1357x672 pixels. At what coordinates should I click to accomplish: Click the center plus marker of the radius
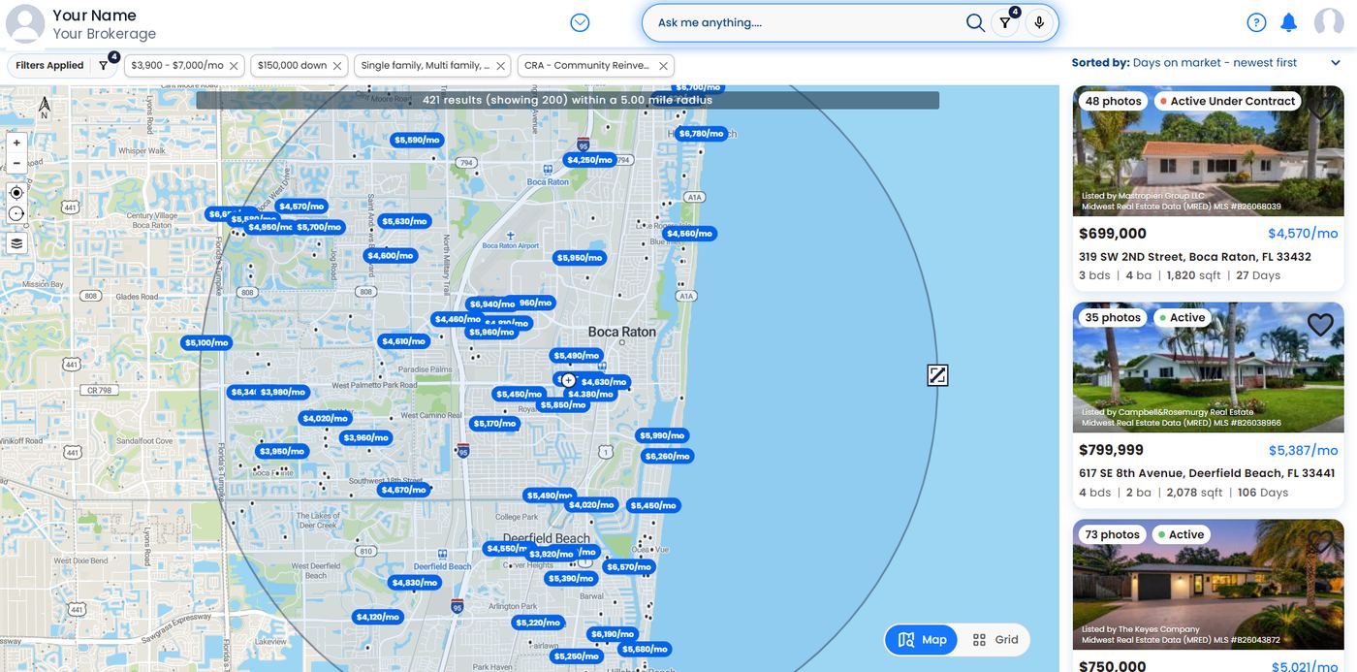[569, 380]
